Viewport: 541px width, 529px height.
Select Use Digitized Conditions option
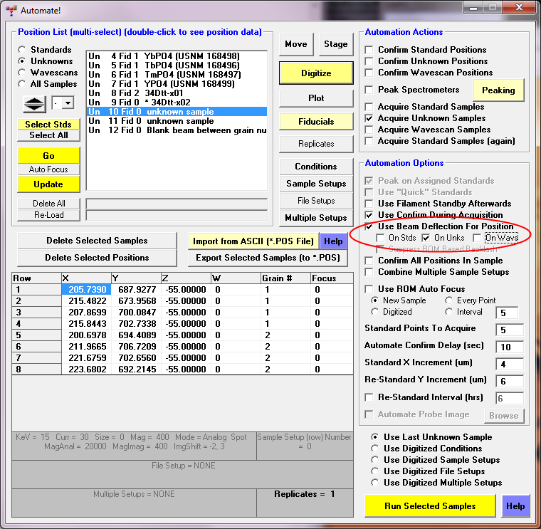(x=375, y=449)
